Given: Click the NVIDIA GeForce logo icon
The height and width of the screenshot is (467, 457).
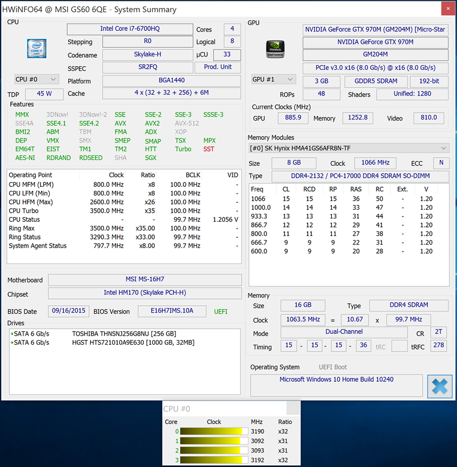Looking at the screenshot, I should coord(275,49).
